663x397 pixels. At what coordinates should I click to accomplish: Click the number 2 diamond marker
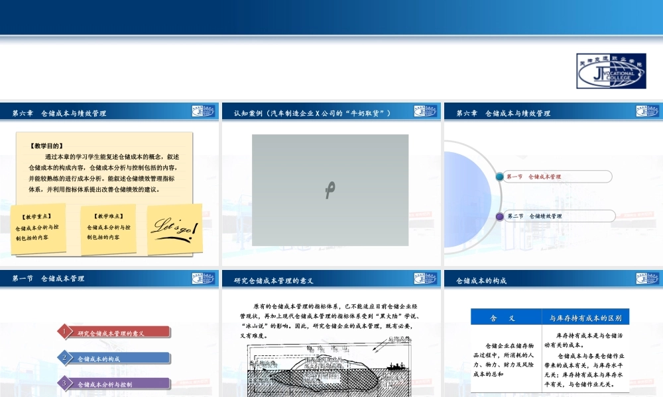(x=65, y=357)
